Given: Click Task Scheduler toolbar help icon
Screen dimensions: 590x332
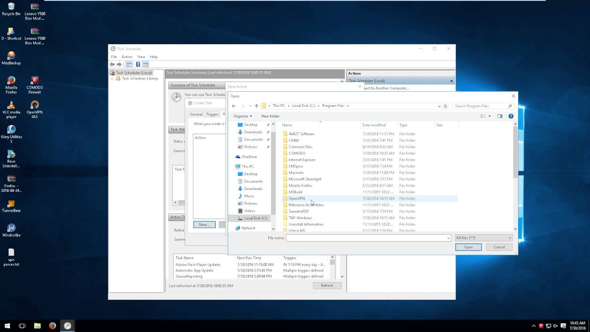Looking at the screenshot, I should coord(138,65).
